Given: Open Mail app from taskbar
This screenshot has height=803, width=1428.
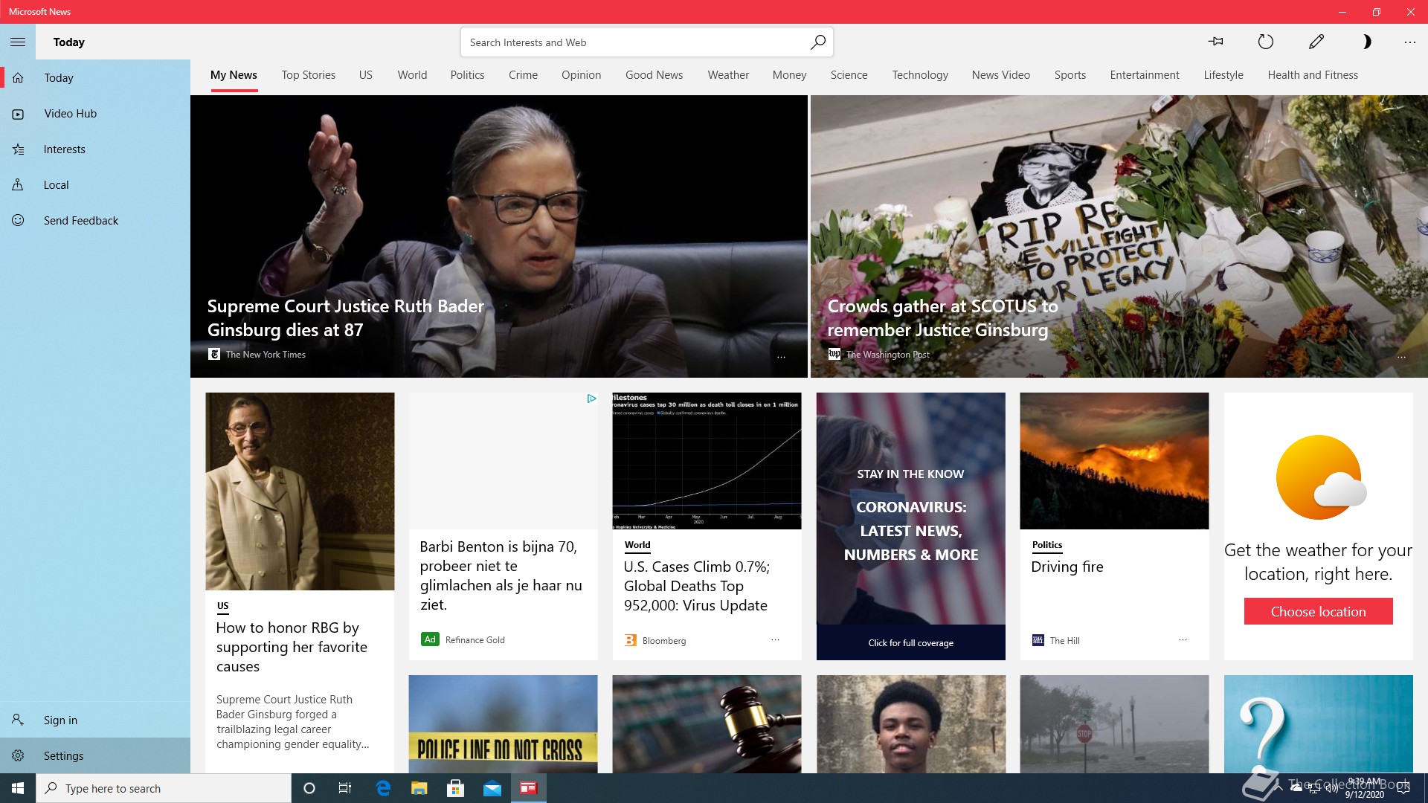Looking at the screenshot, I should (492, 788).
